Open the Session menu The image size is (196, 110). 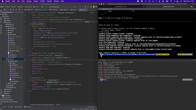[x=29, y=1]
